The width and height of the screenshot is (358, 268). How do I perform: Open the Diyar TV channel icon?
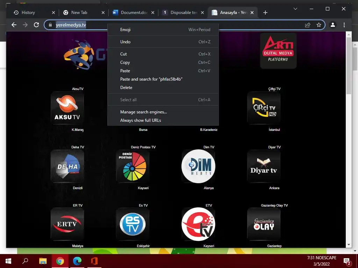pyautogui.click(x=264, y=166)
